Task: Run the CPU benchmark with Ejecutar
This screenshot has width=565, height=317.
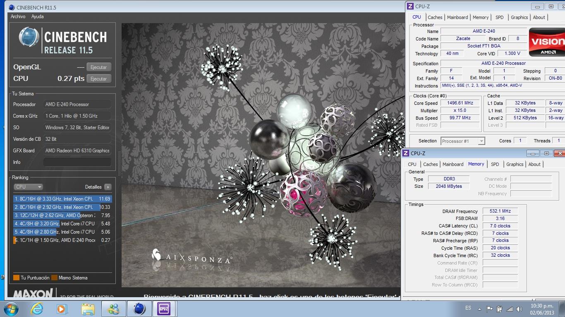Action: (99, 78)
